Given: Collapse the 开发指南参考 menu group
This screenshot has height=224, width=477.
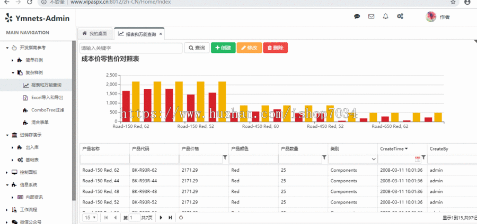Looking at the screenshot, I should click(7, 48).
